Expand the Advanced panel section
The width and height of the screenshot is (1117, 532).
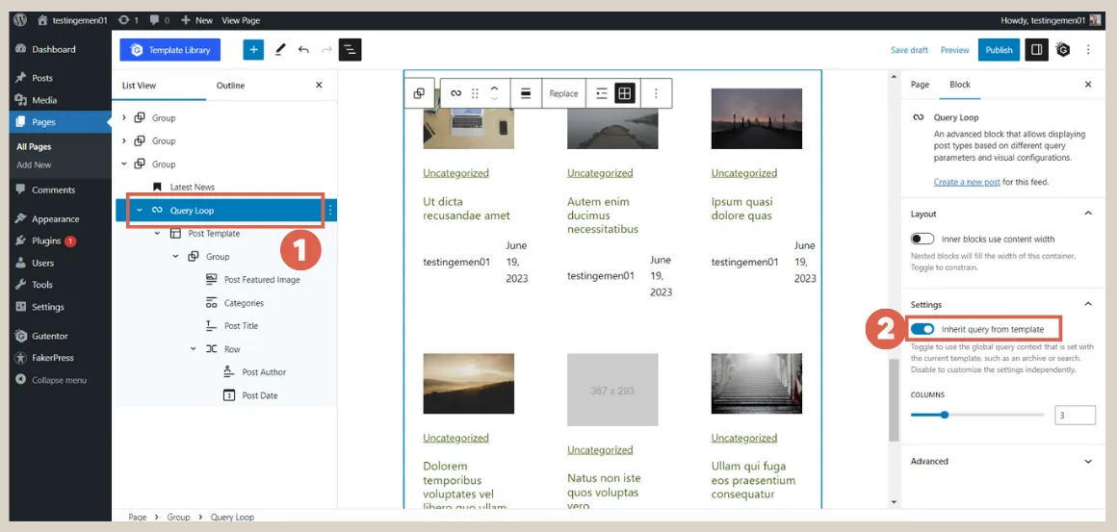(1088, 461)
